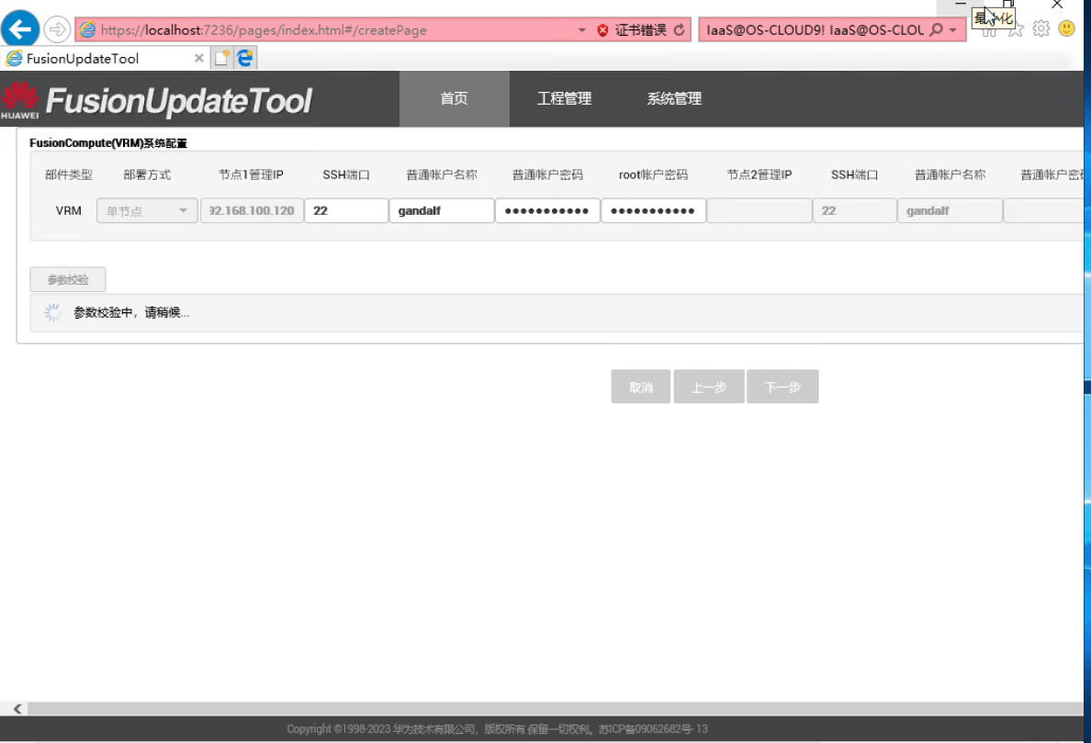Click the horizontal scrollbar track
The height and width of the screenshot is (743, 1091).
(x=556, y=709)
